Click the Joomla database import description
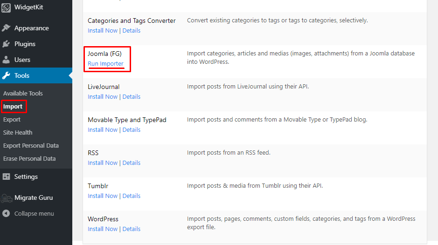This screenshot has width=438, height=245. tap(301, 57)
